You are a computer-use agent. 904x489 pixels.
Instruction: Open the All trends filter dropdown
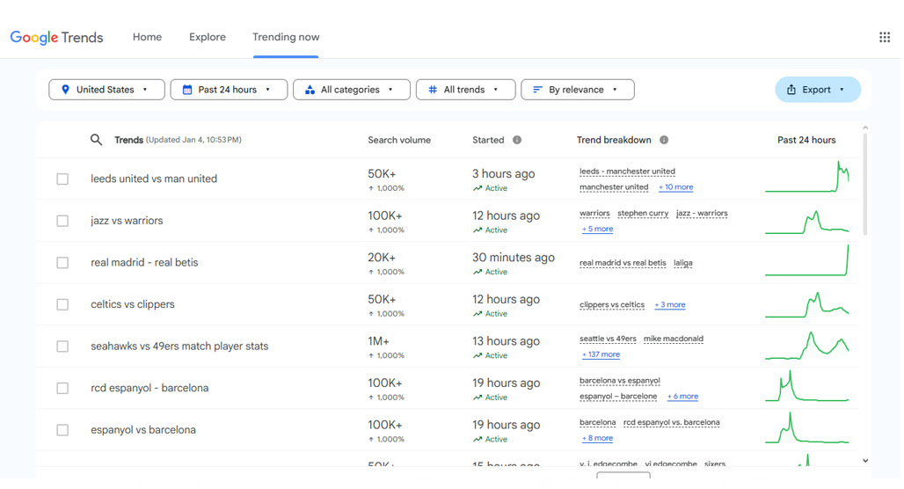pos(466,90)
